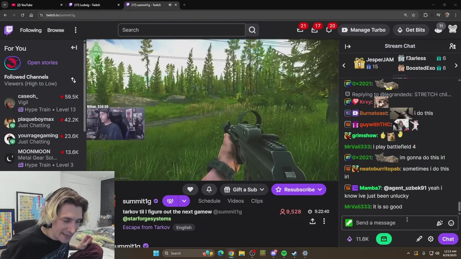Open the inbox icon with 17 badge
Image resolution: width=461 pixels, height=259 pixels.
coord(314,30)
